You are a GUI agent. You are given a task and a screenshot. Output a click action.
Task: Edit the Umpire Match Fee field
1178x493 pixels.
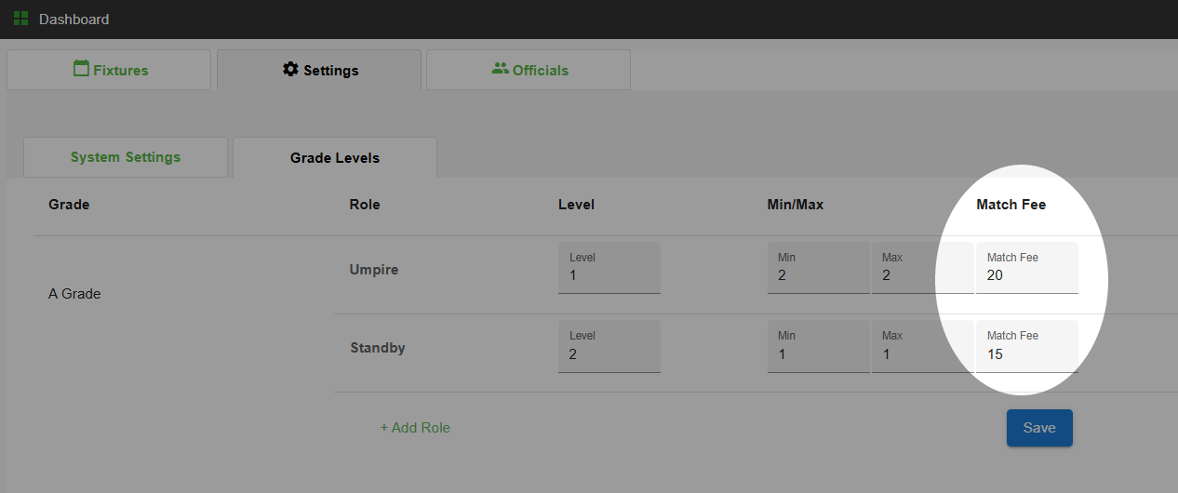[x=1027, y=268]
